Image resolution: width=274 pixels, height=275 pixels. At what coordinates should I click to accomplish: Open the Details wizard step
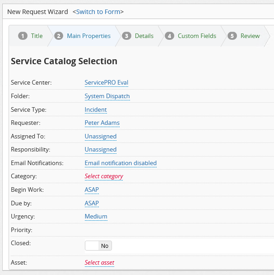(x=144, y=36)
